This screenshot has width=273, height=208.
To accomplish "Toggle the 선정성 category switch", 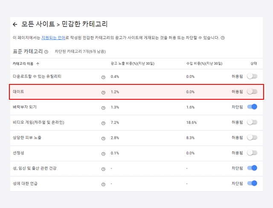I will 252,153.
